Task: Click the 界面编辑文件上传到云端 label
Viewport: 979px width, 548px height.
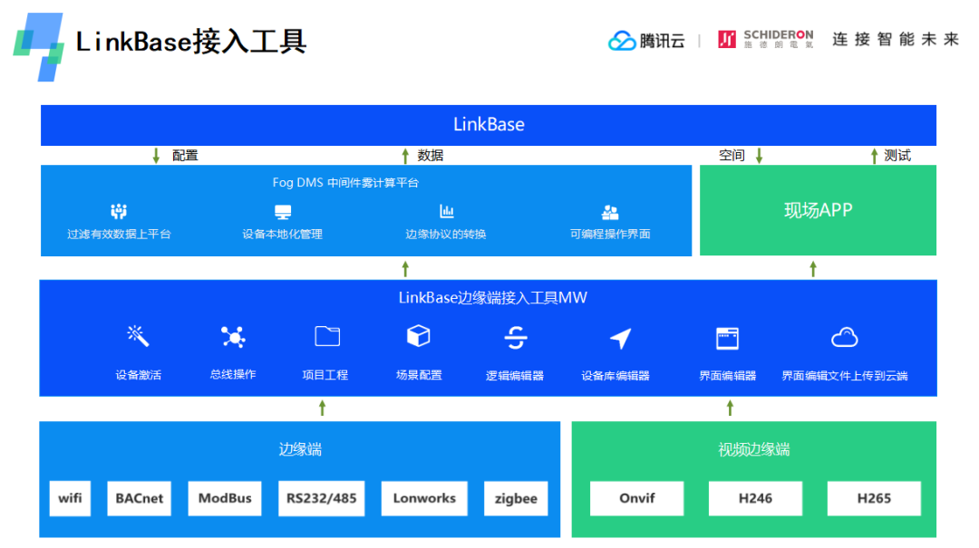Action: pyautogui.click(x=845, y=376)
